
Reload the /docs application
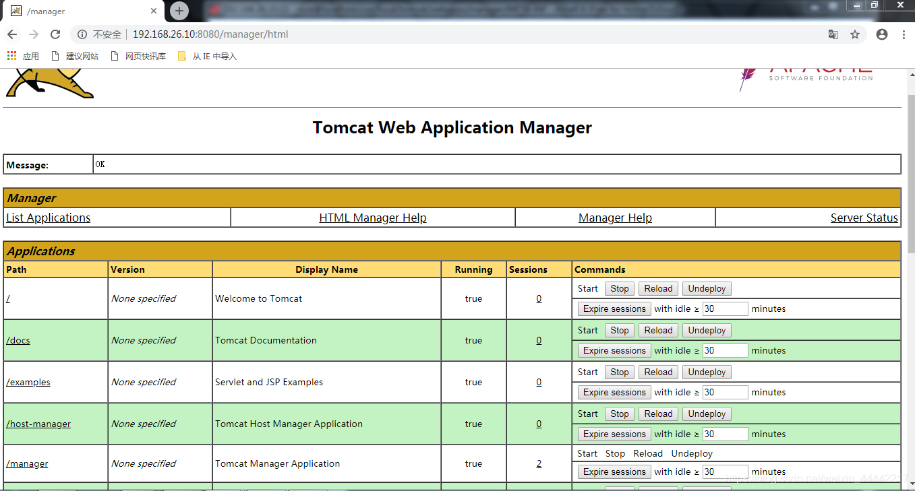658,330
